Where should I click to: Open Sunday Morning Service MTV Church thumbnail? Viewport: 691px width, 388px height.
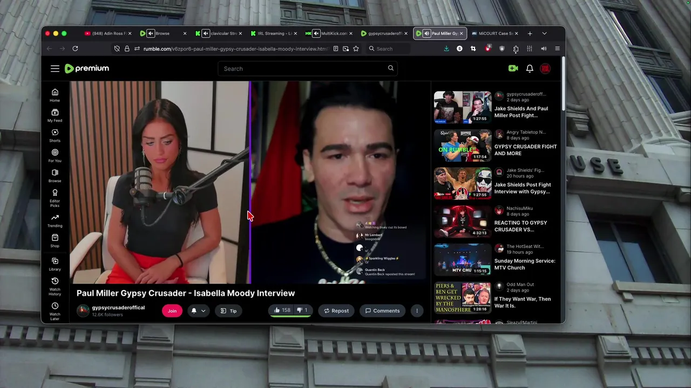pyautogui.click(x=463, y=259)
